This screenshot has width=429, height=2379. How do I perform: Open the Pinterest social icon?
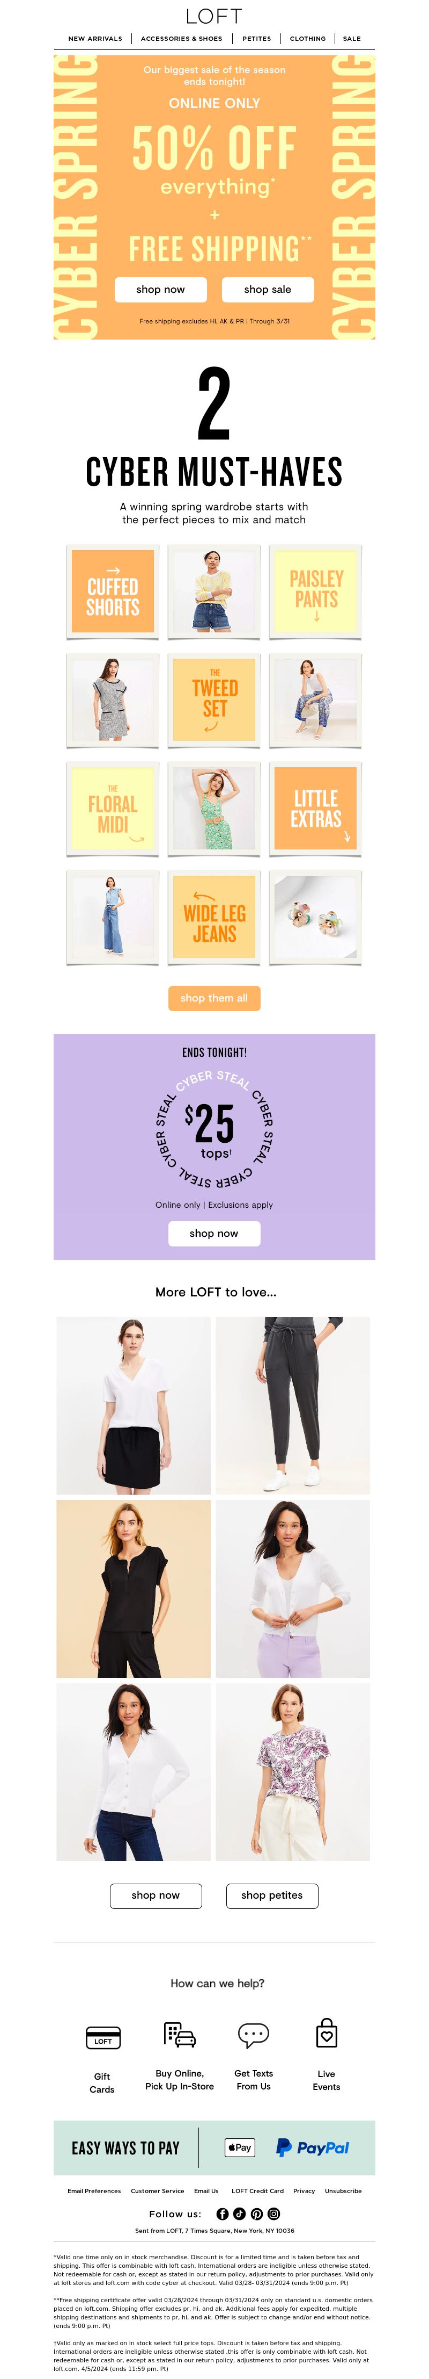point(256,2213)
